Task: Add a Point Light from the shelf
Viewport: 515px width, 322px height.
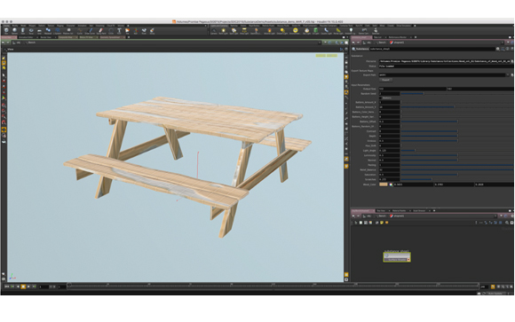Action: click(224, 30)
